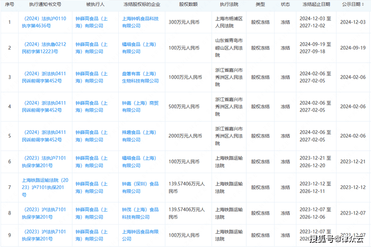Open 橘喵食品(上海)有限公司 link in row 6
This screenshot has height=247, width=371.
click(139, 162)
